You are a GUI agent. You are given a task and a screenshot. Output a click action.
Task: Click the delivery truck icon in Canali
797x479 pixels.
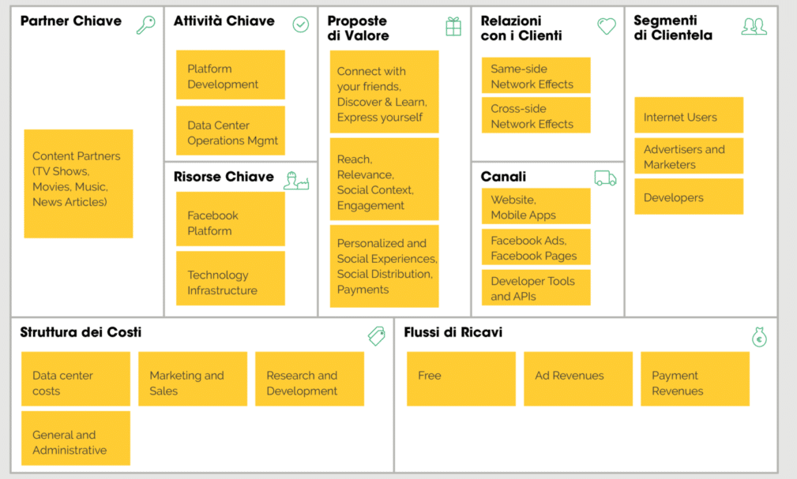click(x=605, y=178)
